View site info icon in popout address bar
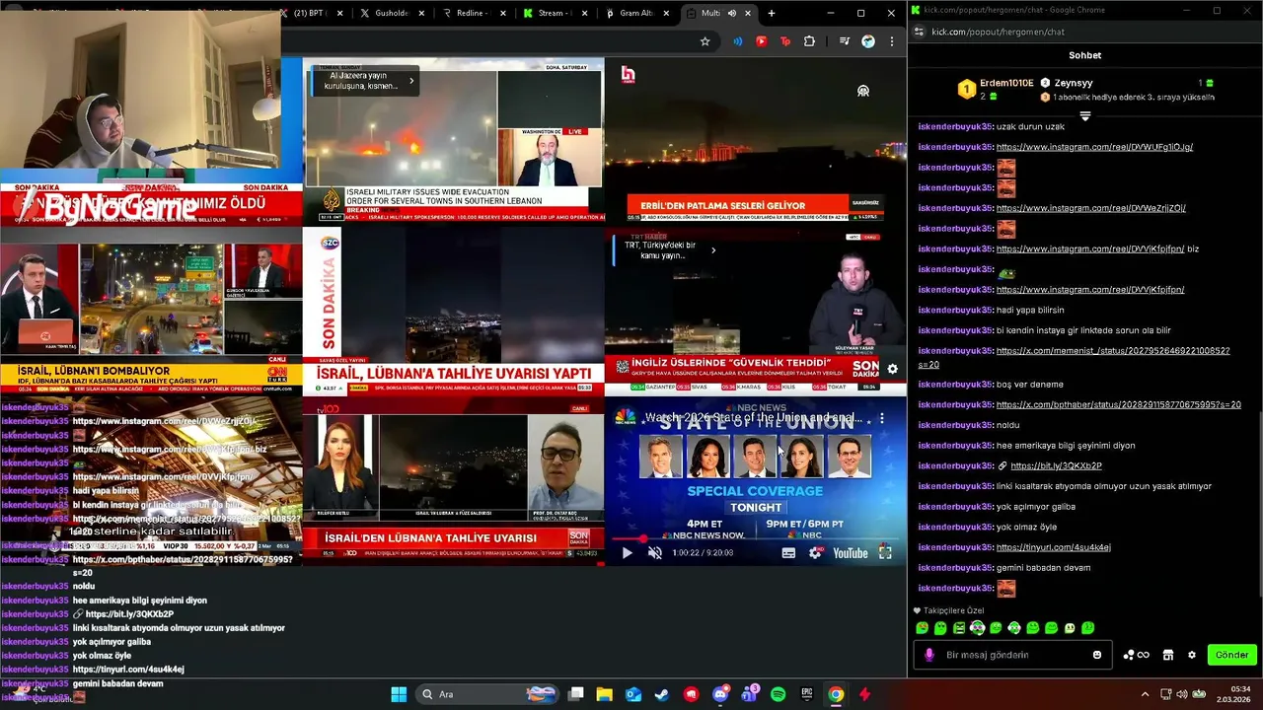The height and width of the screenshot is (710, 1263). click(920, 32)
